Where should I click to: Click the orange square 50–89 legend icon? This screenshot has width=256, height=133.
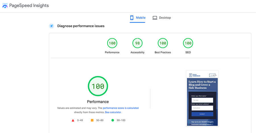pyautogui.click(x=92, y=120)
